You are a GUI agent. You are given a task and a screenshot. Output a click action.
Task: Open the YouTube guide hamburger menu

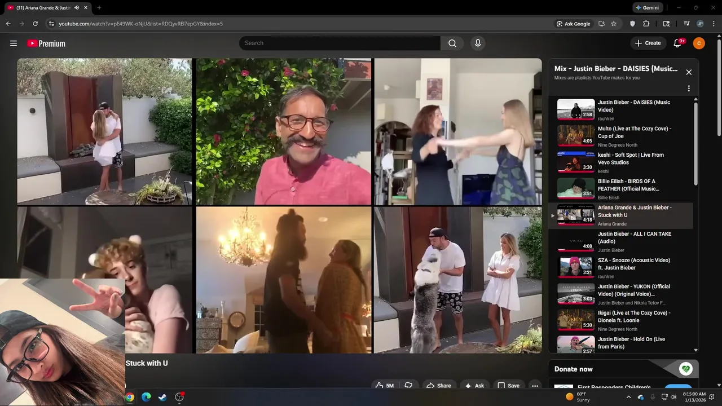(x=14, y=43)
